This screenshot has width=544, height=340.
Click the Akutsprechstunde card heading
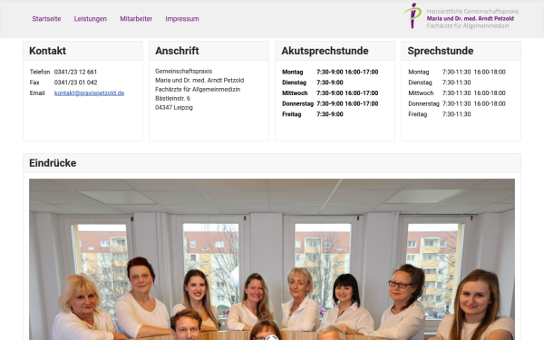pyautogui.click(x=325, y=51)
